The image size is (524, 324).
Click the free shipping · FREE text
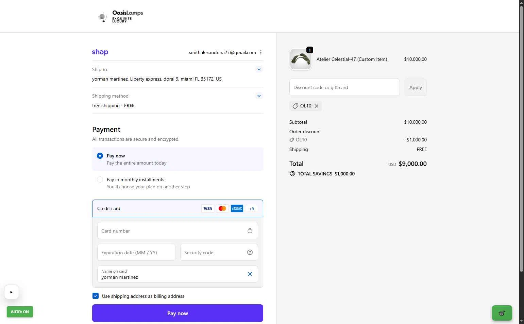113,105
